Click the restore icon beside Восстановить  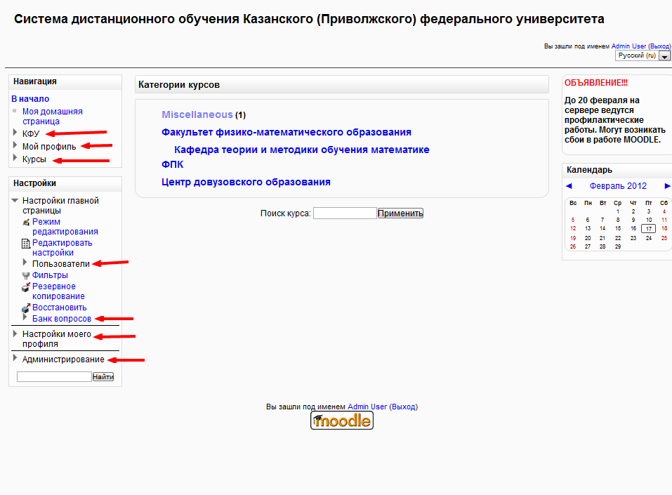(x=26, y=308)
